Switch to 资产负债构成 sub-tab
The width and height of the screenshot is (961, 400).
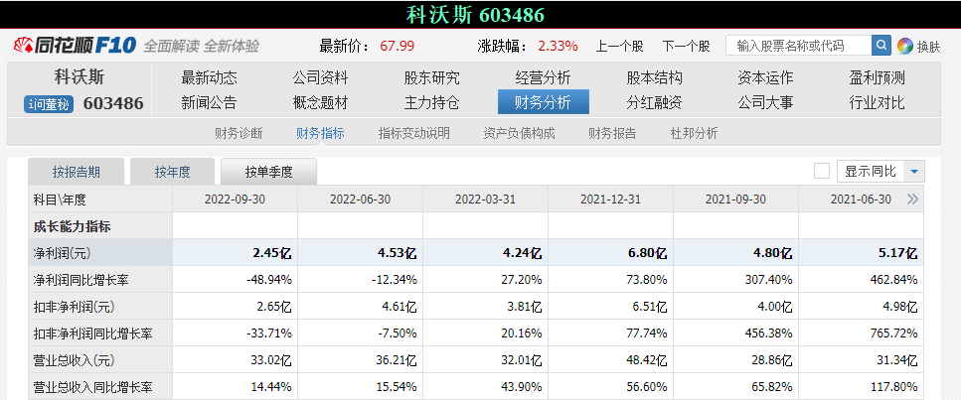tap(519, 133)
